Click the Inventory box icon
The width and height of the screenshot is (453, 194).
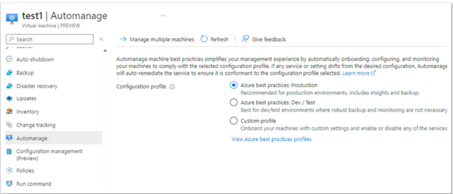pos(9,112)
